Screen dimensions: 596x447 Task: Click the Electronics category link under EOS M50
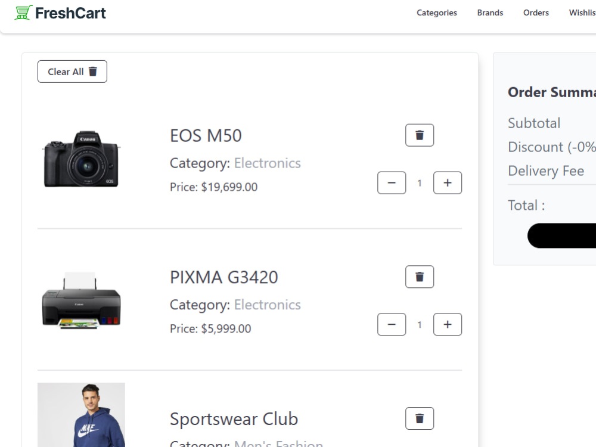[x=267, y=163]
